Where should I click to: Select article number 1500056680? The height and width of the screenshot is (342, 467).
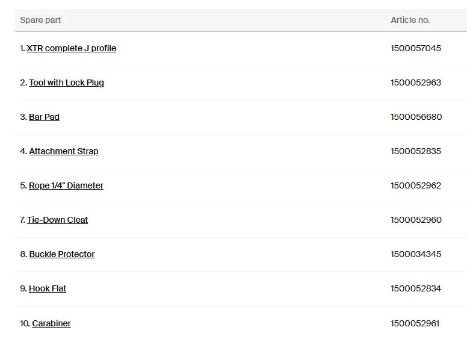click(416, 117)
